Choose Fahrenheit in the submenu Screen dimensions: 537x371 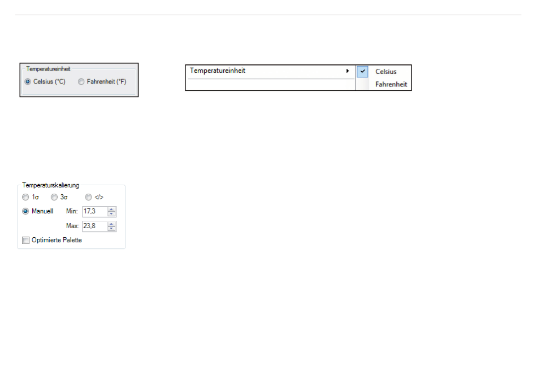pos(391,84)
